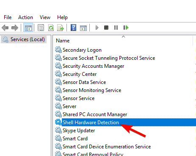Viewport: 196px width, 156px height.
Task: Click gear icon beside Security Accounts Manager
Action: tap(58, 66)
